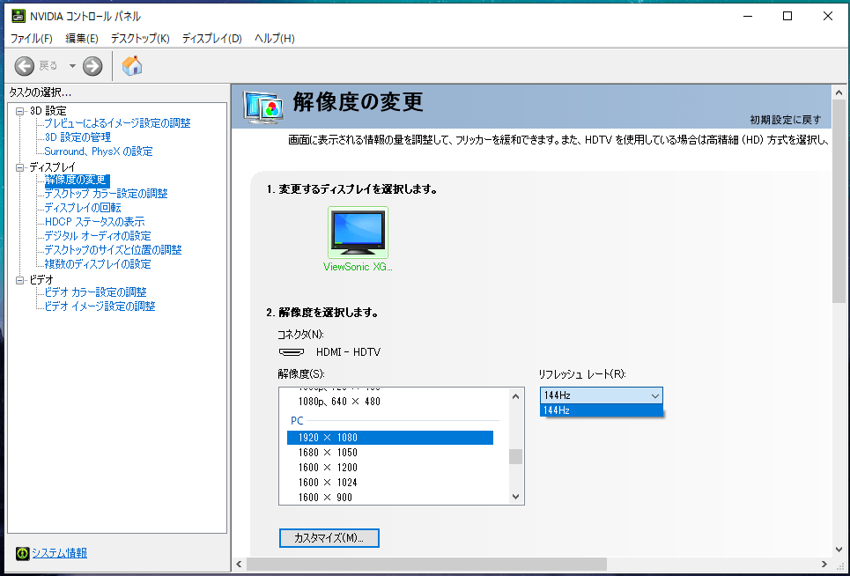This screenshot has width=850, height=576.
Task: Click the ビデオ category label
Action: pos(41,280)
